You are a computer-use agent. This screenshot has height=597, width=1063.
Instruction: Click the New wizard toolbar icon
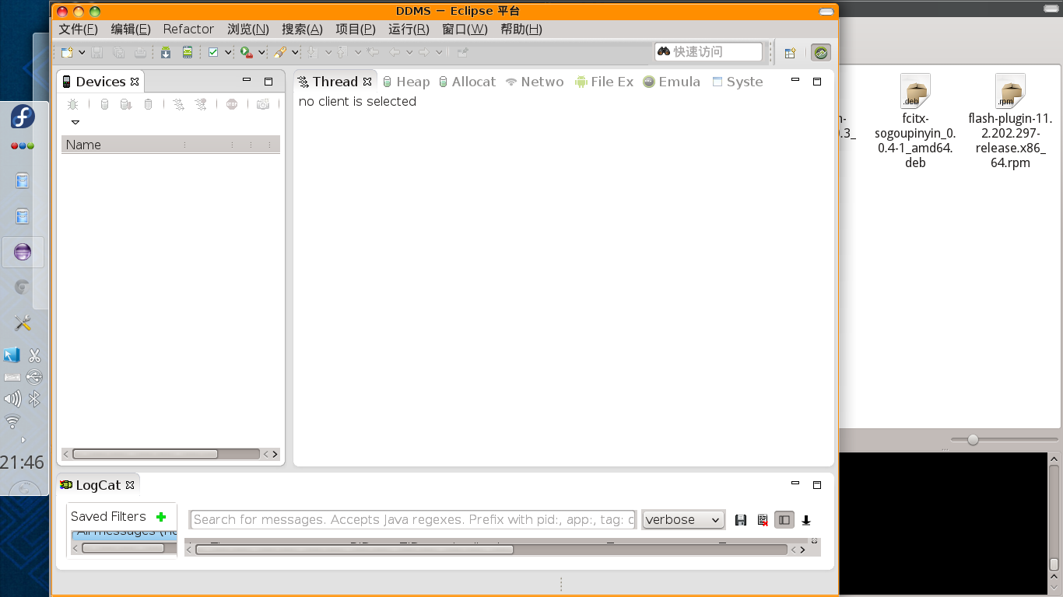click(x=68, y=52)
